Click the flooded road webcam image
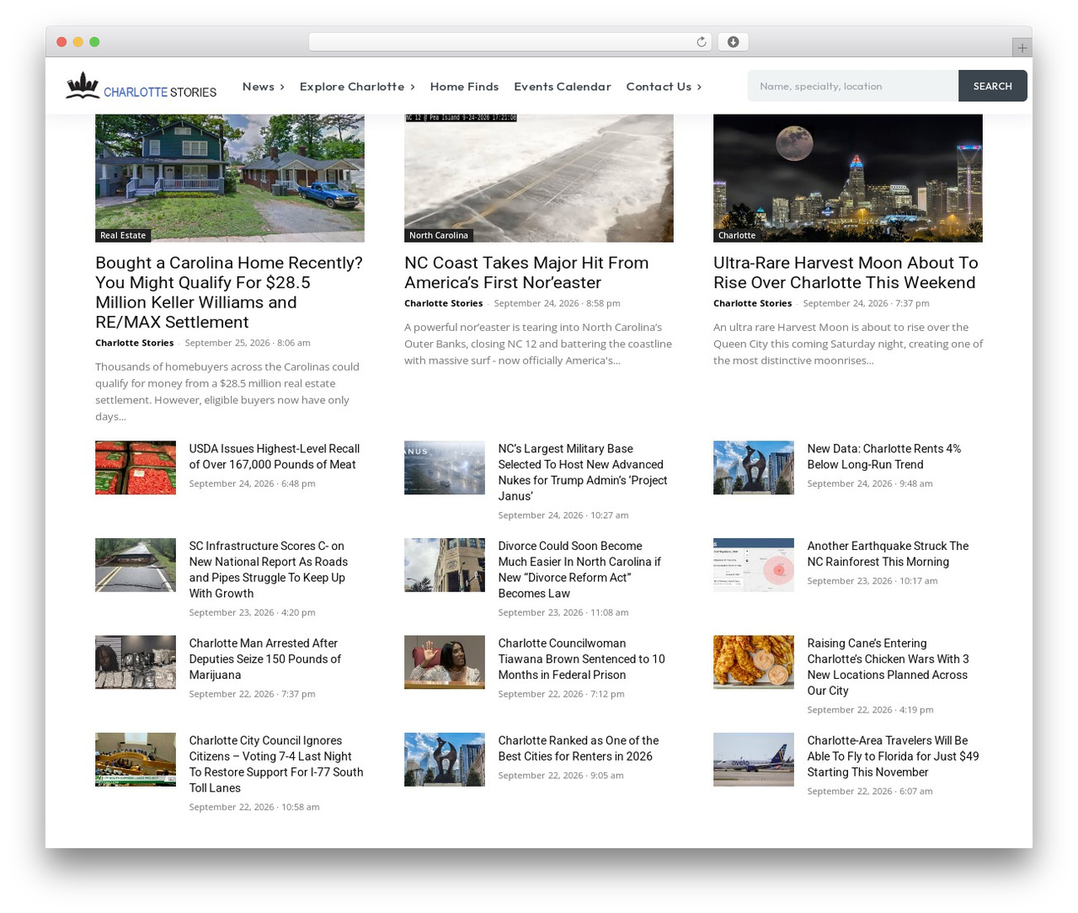 (539, 179)
